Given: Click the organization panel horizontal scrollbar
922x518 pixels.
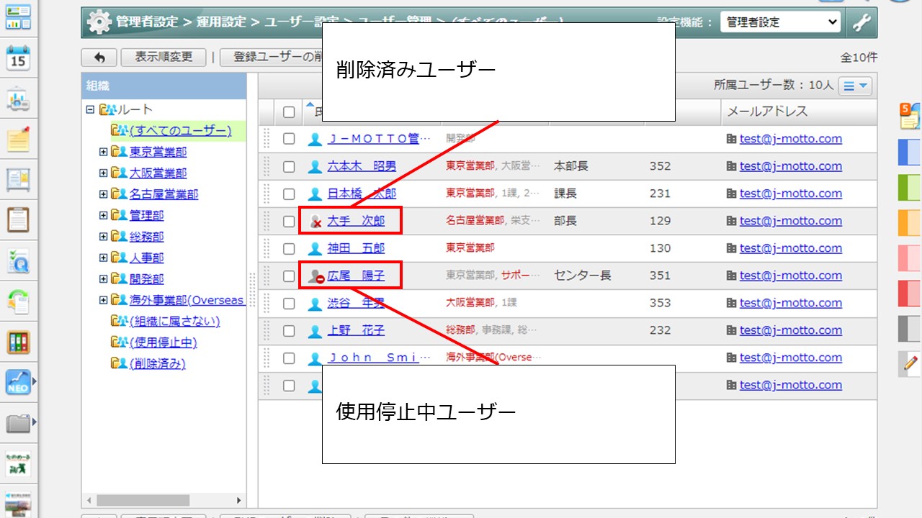Looking at the screenshot, I should click(x=143, y=500).
